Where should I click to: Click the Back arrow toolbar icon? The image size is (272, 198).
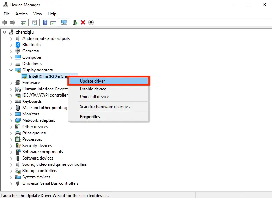[5, 22]
